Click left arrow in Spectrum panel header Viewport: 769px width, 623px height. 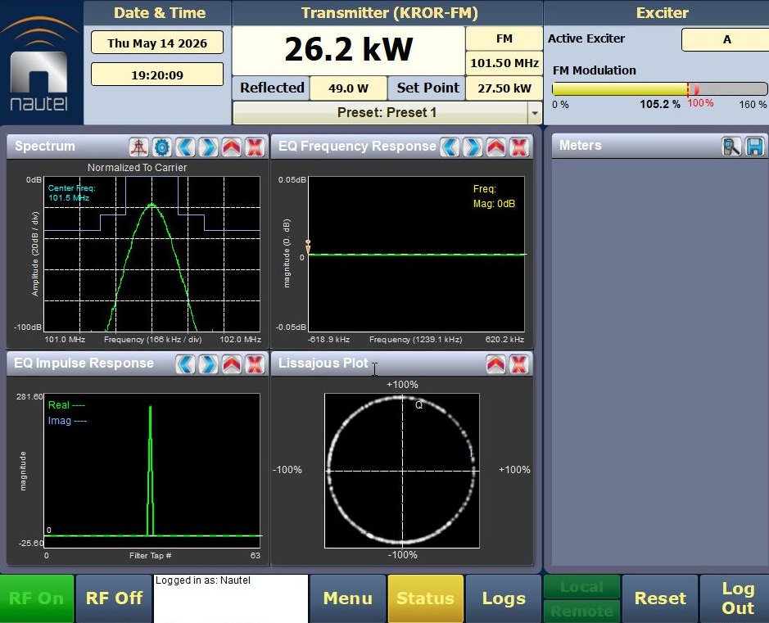click(x=185, y=147)
